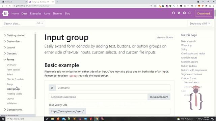Click the Download button
Screen dimensions: 216x121
204,13
